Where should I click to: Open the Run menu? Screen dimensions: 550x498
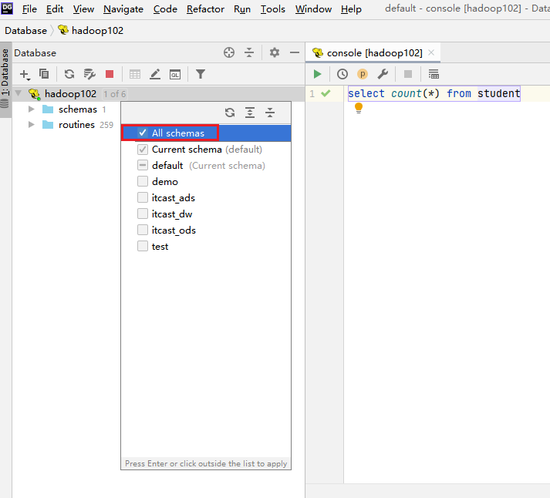[242, 8]
